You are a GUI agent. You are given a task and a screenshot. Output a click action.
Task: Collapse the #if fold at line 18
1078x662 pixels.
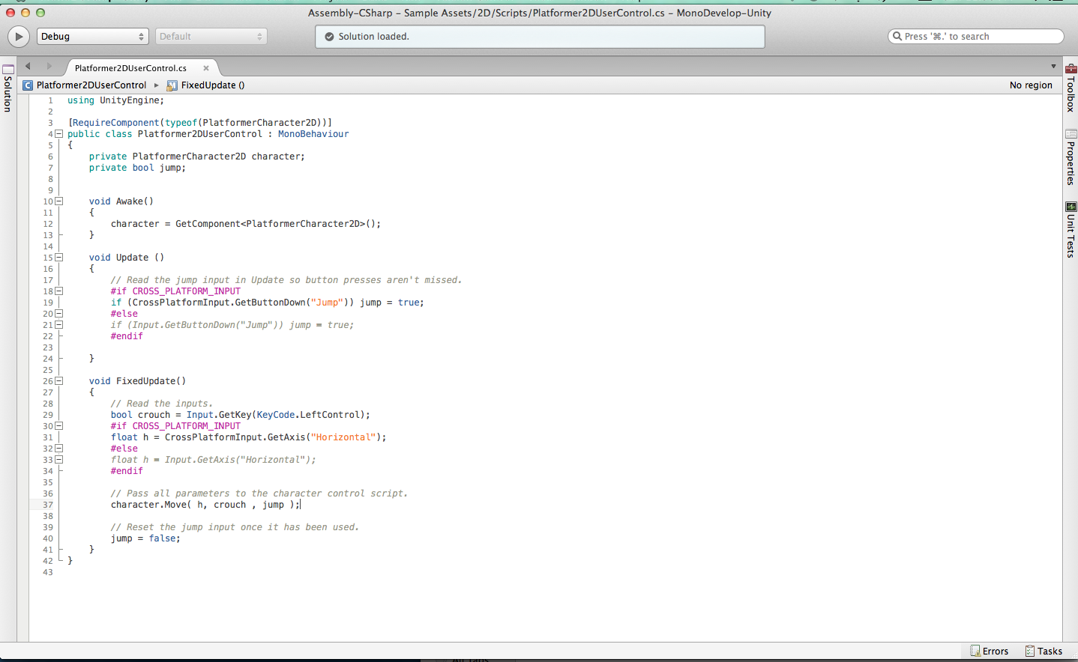(59, 291)
